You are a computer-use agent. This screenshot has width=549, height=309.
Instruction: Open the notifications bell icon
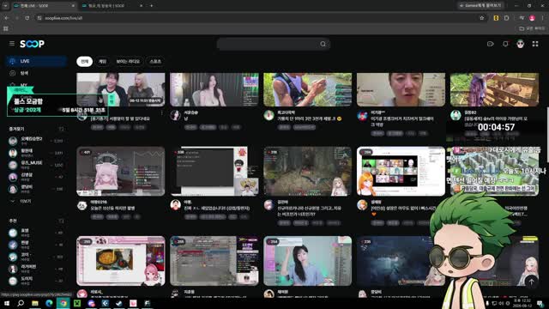click(505, 44)
